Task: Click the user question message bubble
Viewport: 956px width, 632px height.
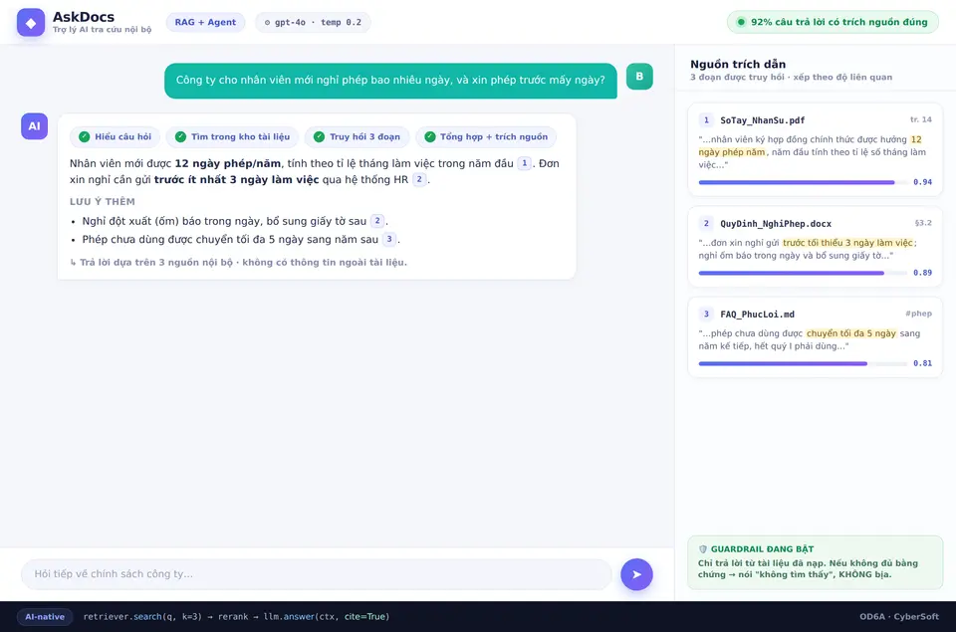Action: [x=390, y=81]
